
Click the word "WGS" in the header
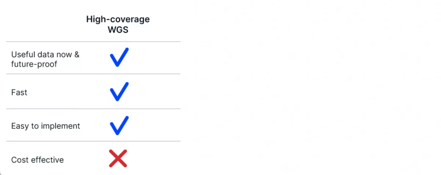coord(118,30)
